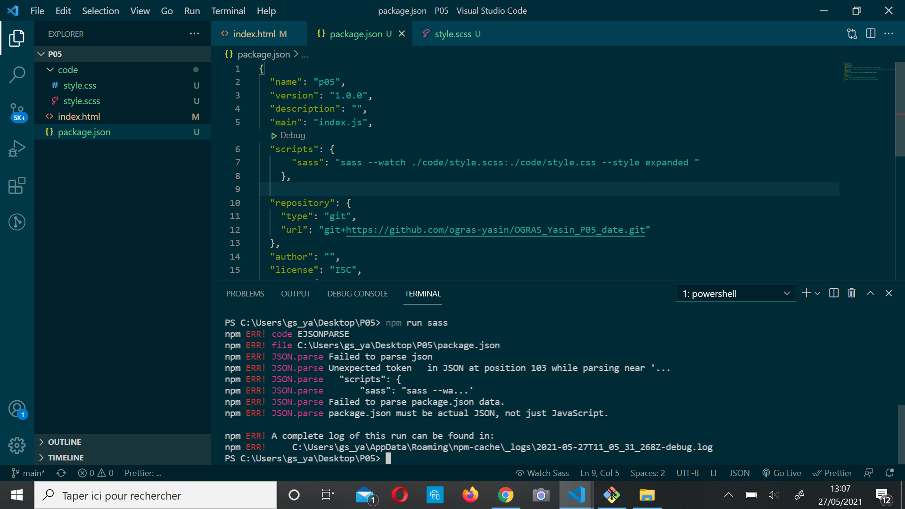Viewport: 905px width, 509px height.
Task: Kill the terminal with the trash icon
Action: (x=851, y=293)
